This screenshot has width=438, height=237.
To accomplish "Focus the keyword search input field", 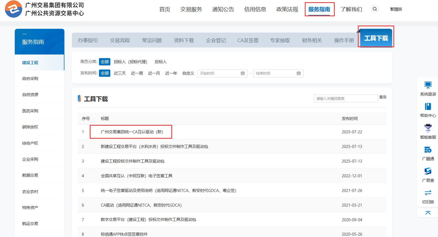I will (x=345, y=99).
